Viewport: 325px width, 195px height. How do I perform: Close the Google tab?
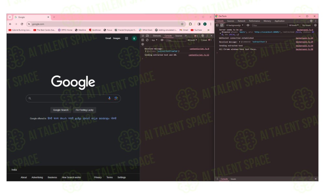pos(48,17)
